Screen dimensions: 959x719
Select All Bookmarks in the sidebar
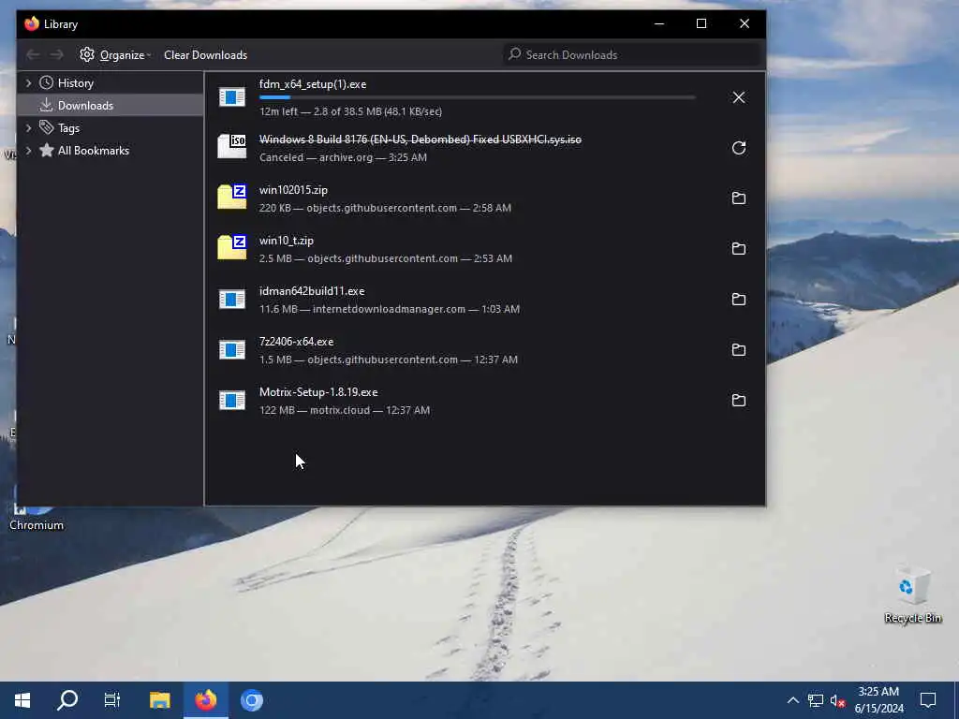tap(93, 151)
